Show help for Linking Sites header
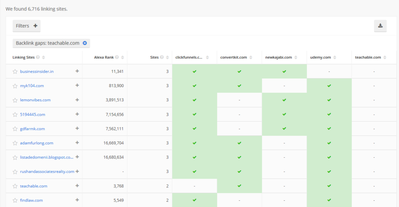Viewport: 399px width, 207px height. 38,57
